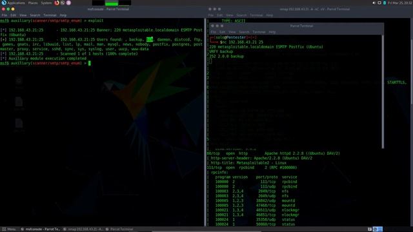The image size is (413, 232).
Task: Open File menu in nmap terminal window
Action: pos(211,15)
